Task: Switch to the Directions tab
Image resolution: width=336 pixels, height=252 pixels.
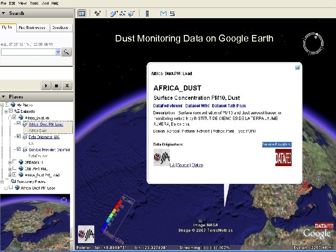Action: [x=61, y=28]
